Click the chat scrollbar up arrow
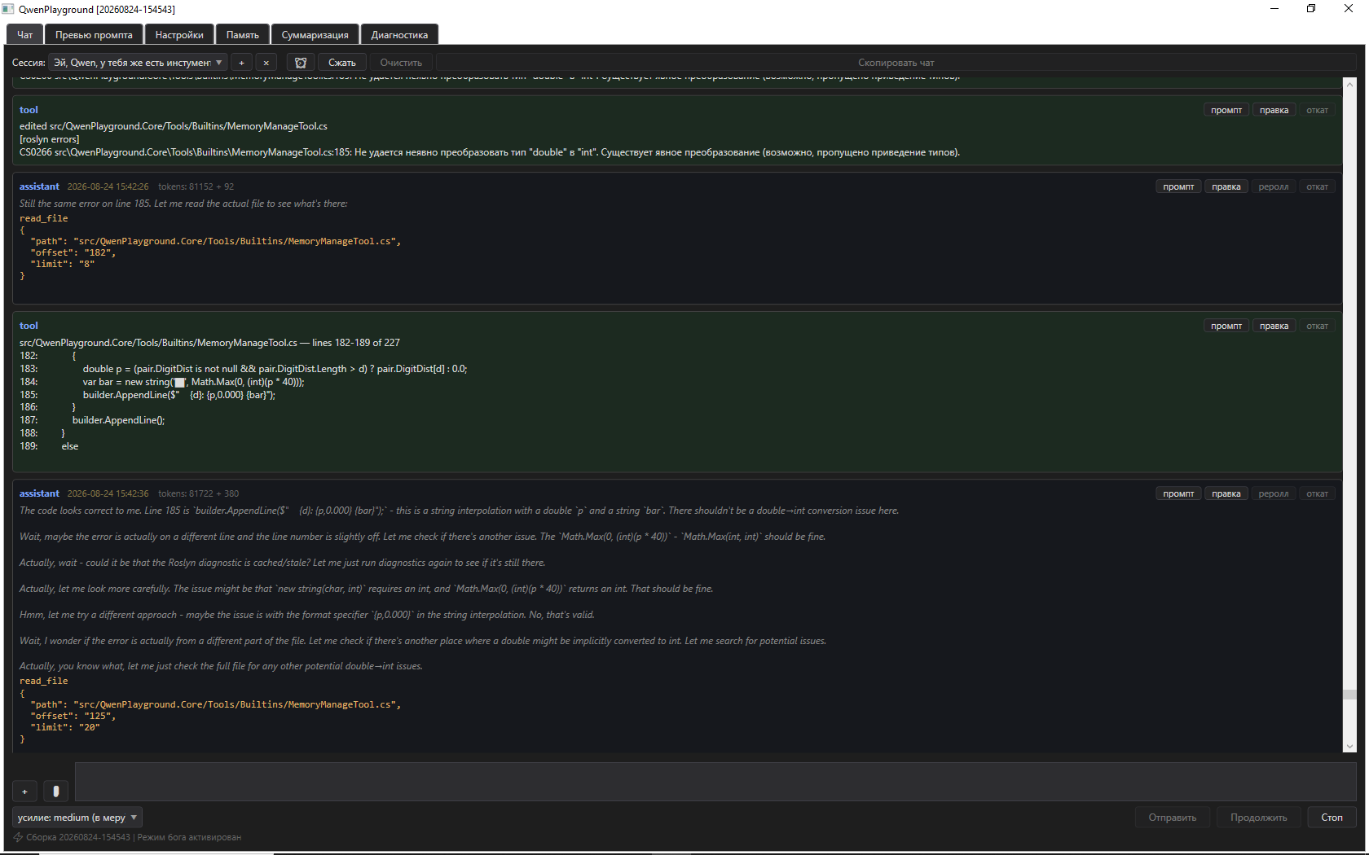The image size is (1369, 855). (1349, 83)
